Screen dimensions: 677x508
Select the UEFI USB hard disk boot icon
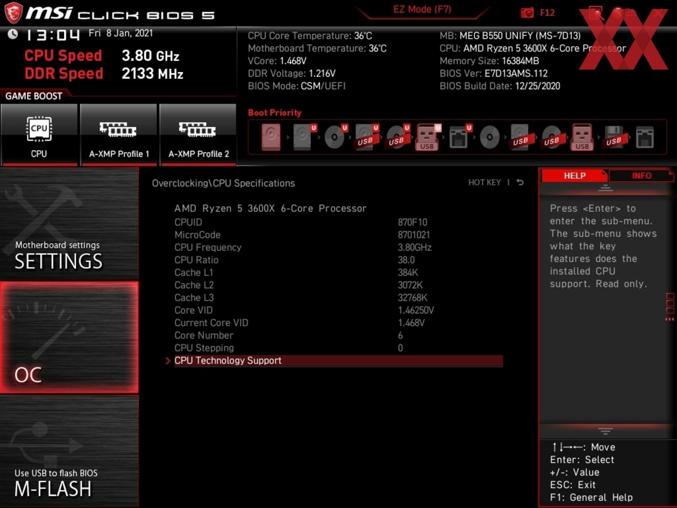pos(366,137)
